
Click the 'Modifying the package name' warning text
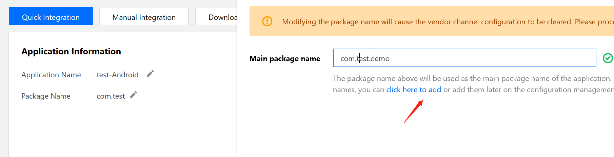pyautogui.click(x=441, y=22)
